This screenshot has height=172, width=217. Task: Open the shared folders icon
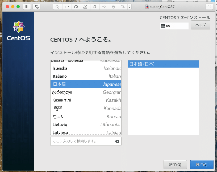point(123,7)
